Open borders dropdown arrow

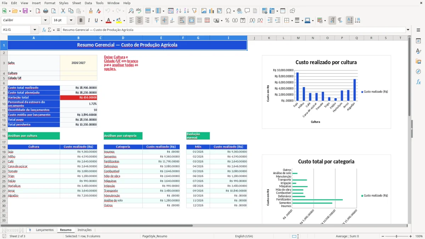pyautogui.click(x=292, y=21)
